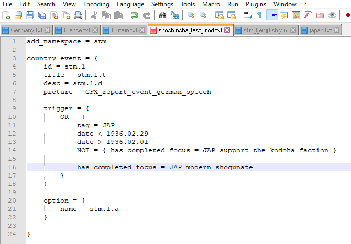The height and width of the screenshot is (244, 351).
Task: Open the Search menu
Action: tap(46, 4)
